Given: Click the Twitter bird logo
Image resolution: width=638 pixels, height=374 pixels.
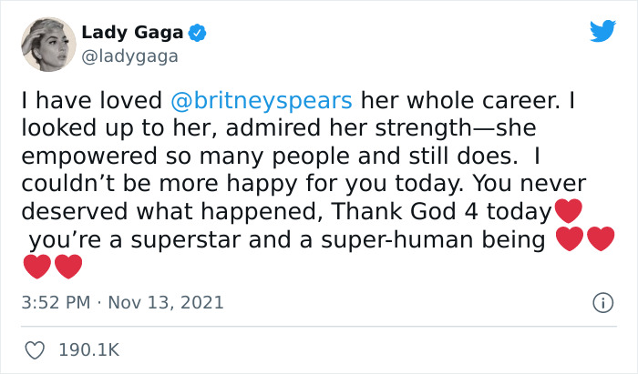Looking at the screenshot, I should click(x=602, y=31).
